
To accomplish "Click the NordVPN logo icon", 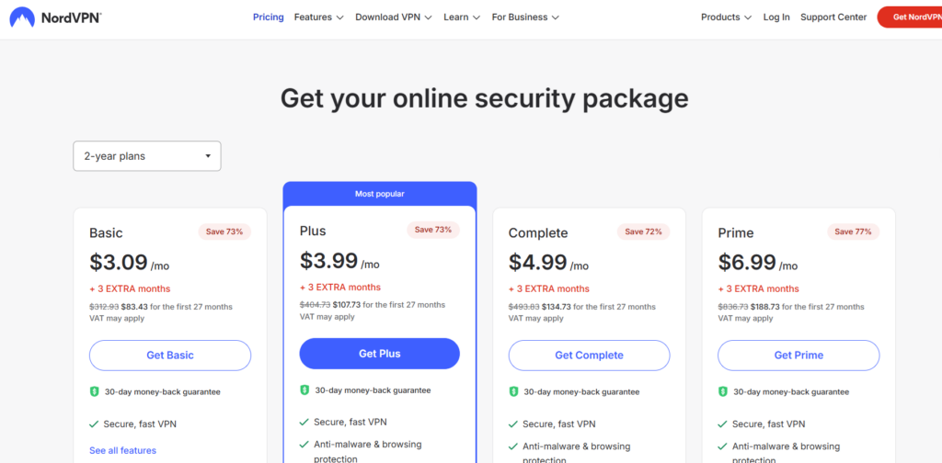I will click(22, 17).
